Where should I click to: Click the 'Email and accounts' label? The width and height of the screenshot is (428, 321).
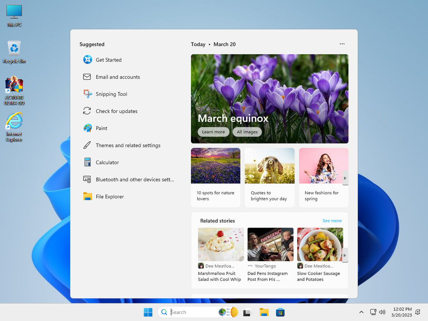tap(118, 77)
